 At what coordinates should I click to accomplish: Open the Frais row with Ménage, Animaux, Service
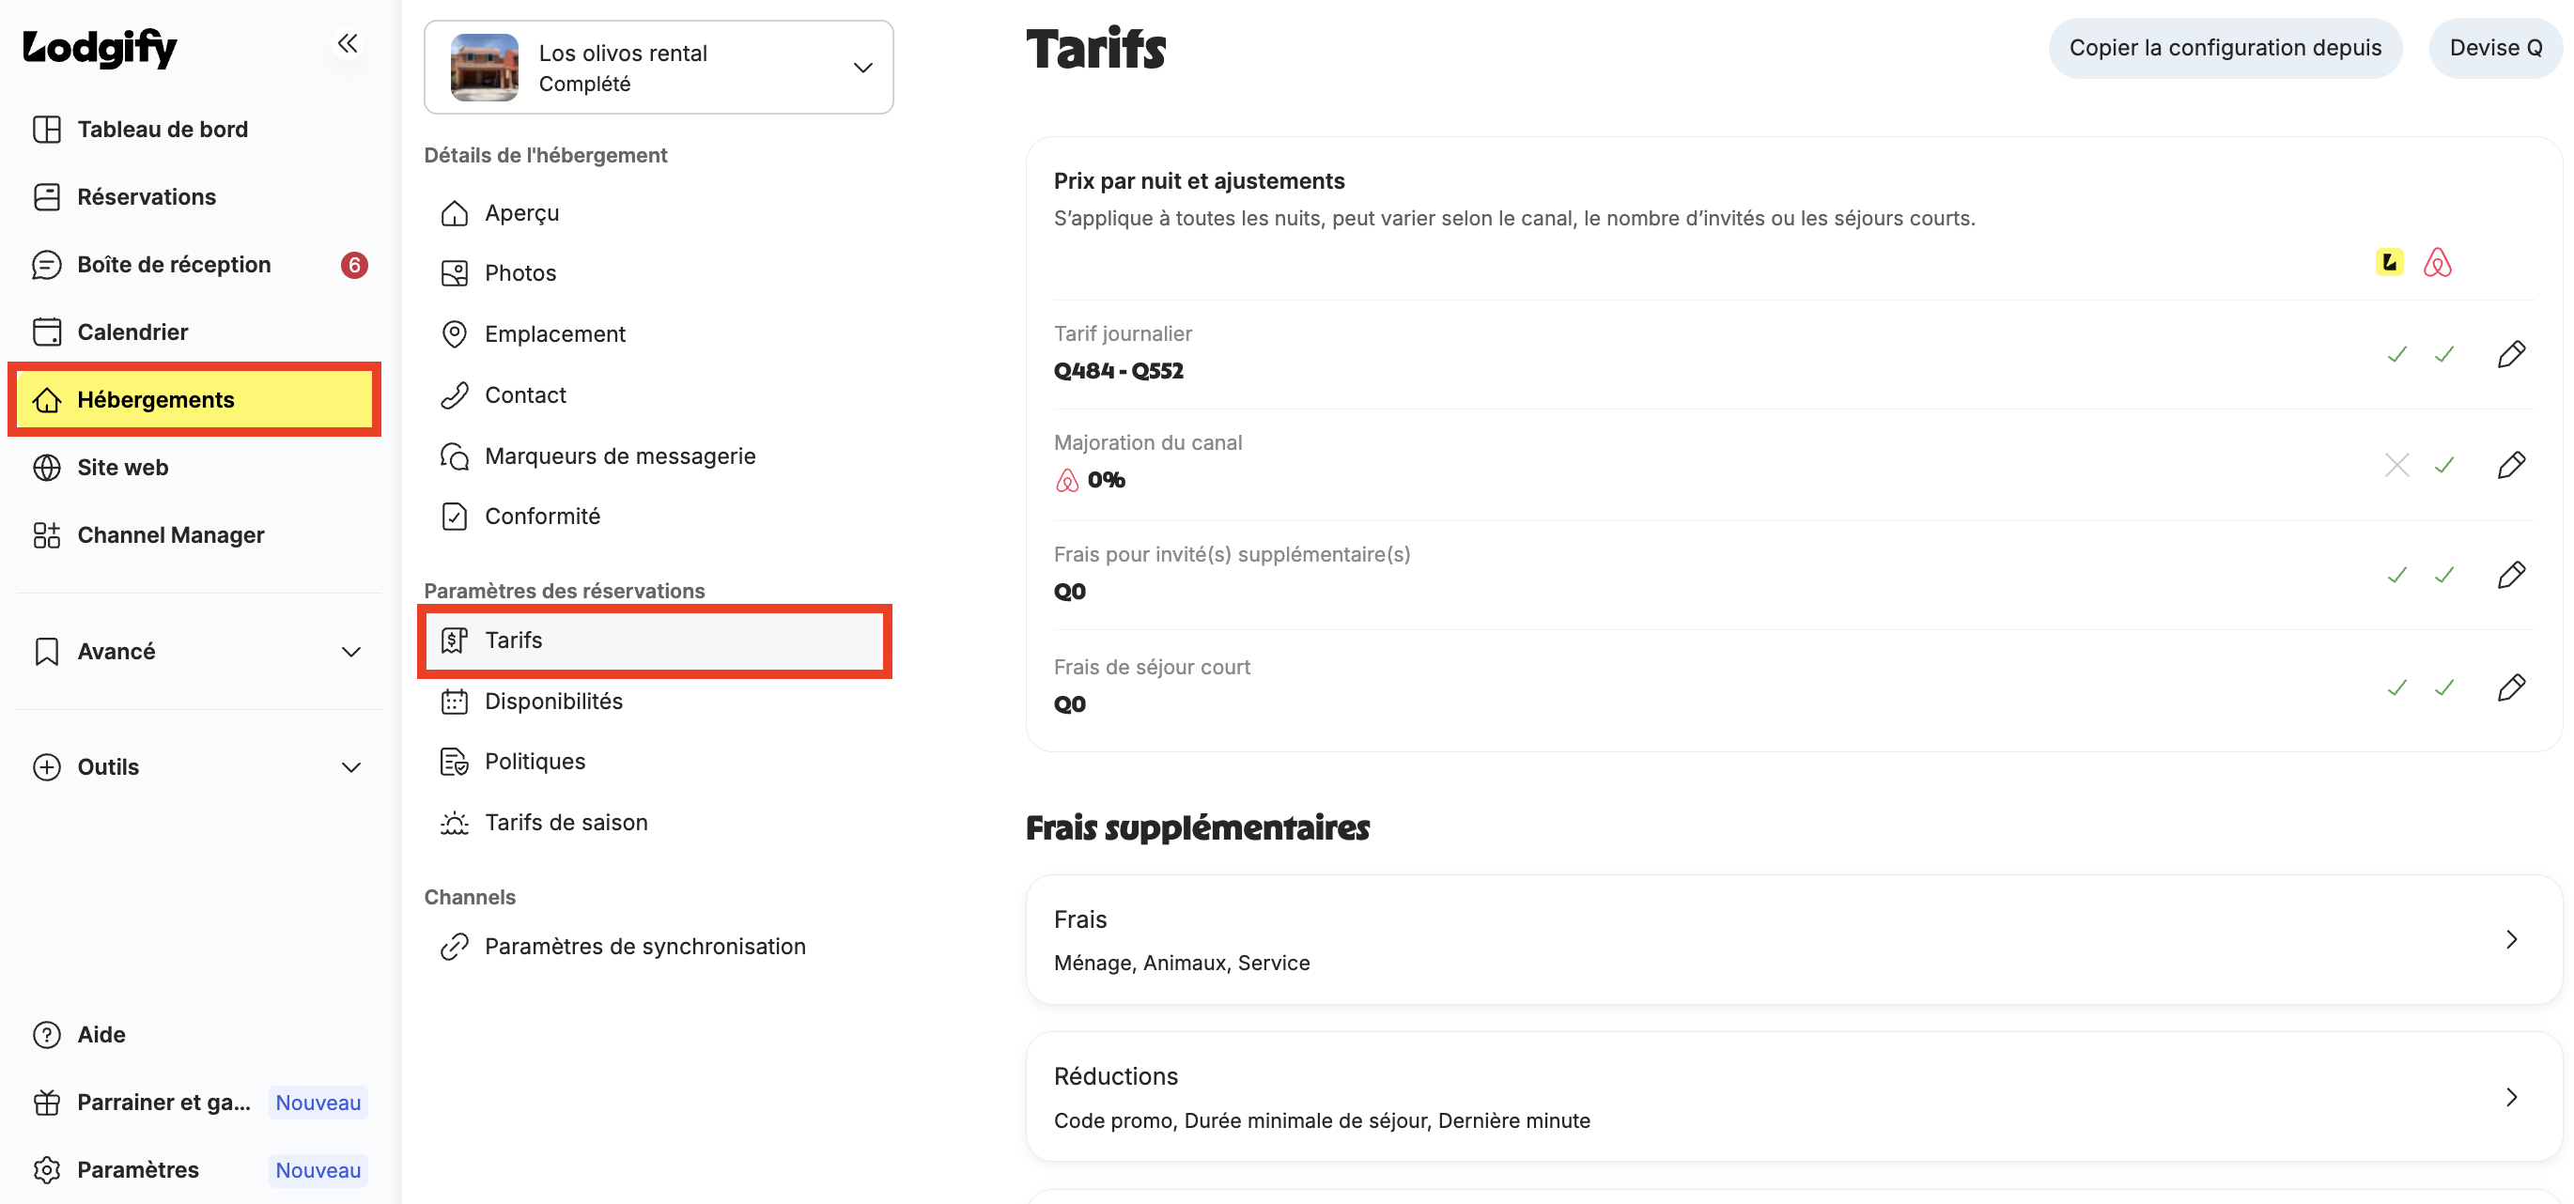tap(1792, 939)
